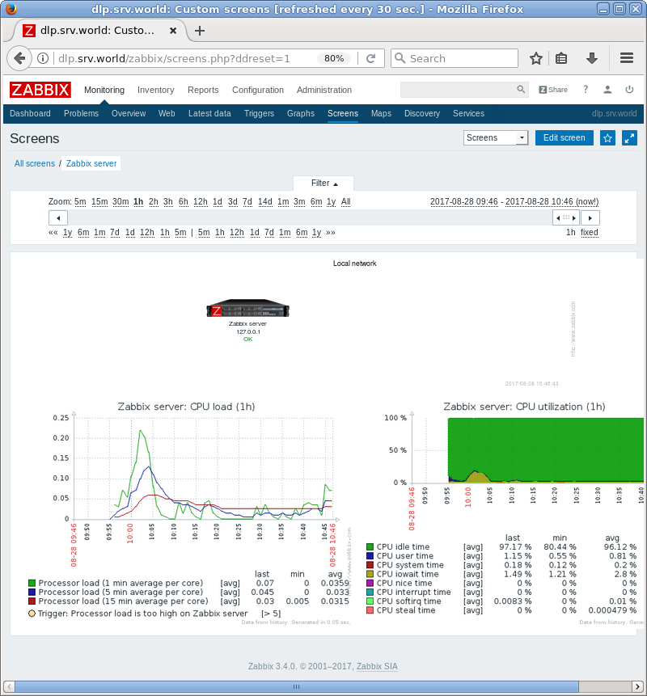Click the ZABBIX logo
This screenshot has height=696, width=647.
[x=40, y=90]
